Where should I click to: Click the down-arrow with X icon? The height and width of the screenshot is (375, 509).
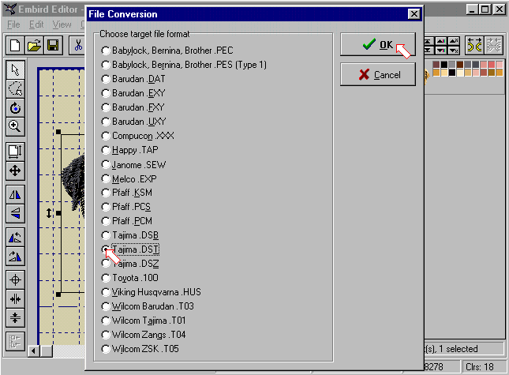tap(454, 50)
